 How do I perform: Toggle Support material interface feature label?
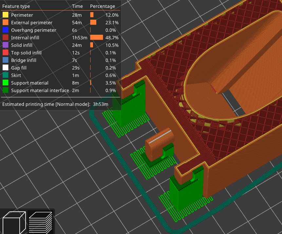[x=40, y=90]
